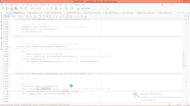Screen dimensions: 190x106
Task: Toggle the Projects side panel button
Action: coord(1,19)
